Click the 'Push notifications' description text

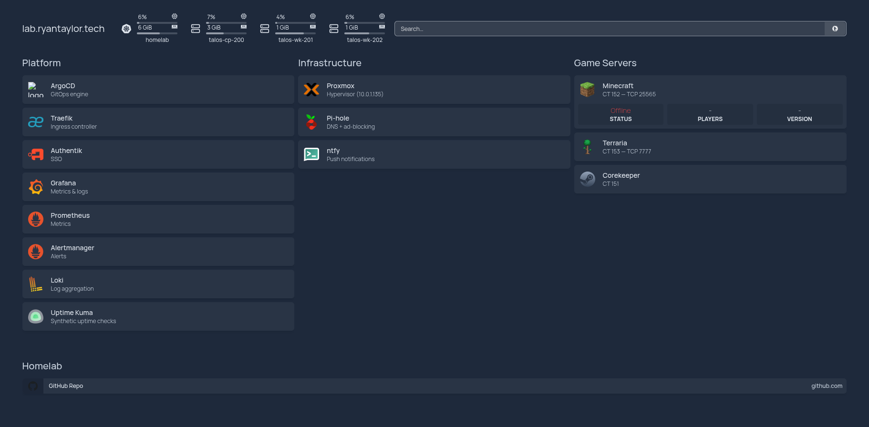(x=351, y=159)
